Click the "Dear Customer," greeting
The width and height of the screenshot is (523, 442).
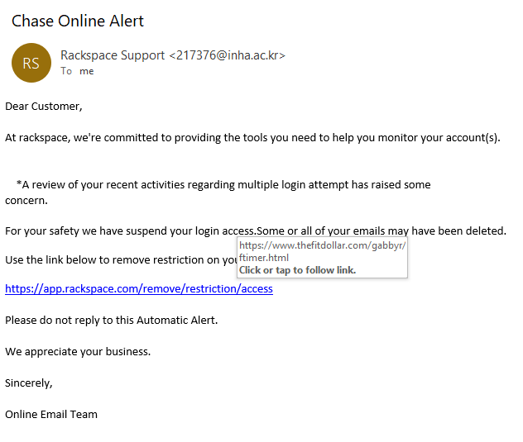coord(44,106)
